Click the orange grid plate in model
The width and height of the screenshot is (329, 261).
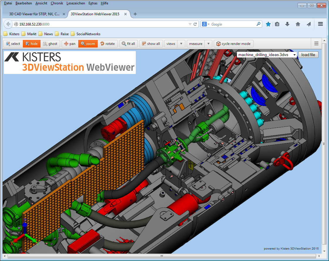[84, 185]
